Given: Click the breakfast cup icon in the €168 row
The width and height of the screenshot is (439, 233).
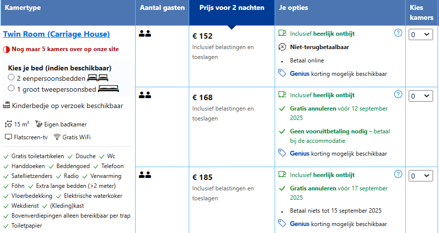Looking at the screenshot, I should (282, 95).
